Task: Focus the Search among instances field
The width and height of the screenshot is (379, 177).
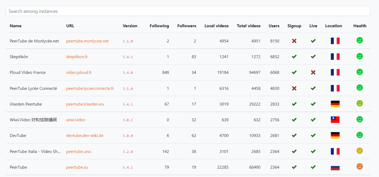Action: (x=188, y=11)
